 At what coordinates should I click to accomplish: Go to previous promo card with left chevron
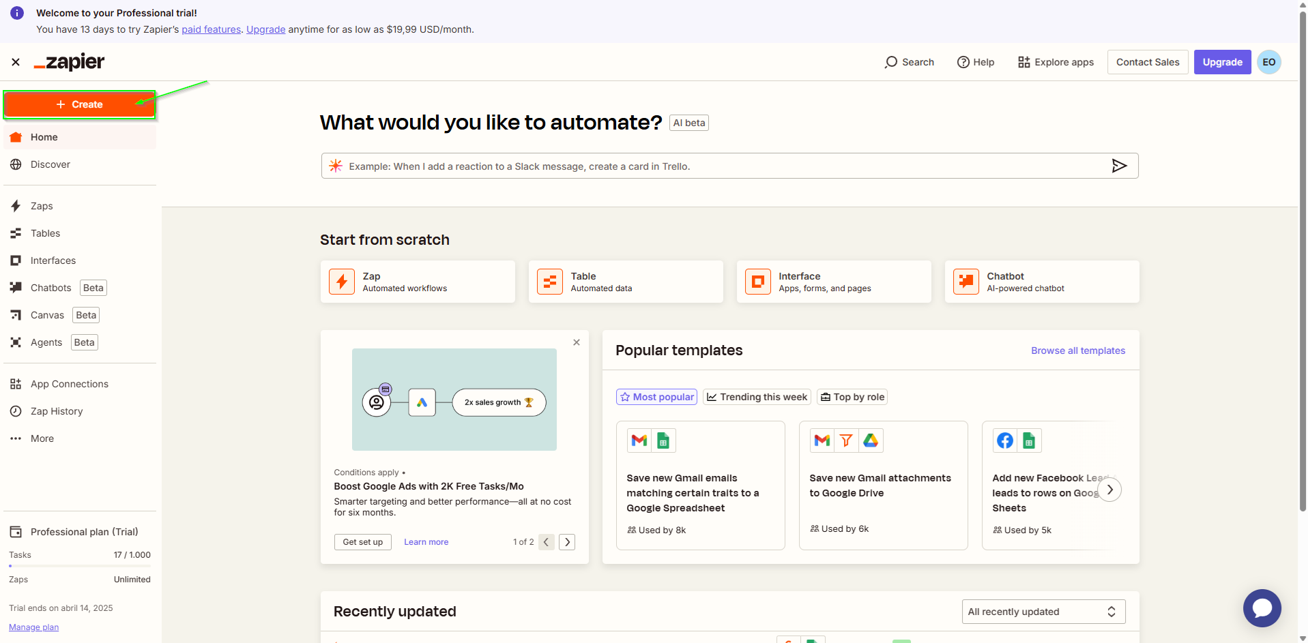point(547,542)
